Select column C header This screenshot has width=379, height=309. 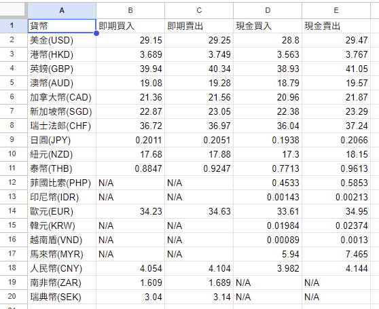[199, 10]
